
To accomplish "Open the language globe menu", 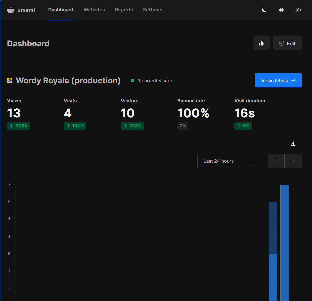I will pyautogui.click(x=281, y=10).
